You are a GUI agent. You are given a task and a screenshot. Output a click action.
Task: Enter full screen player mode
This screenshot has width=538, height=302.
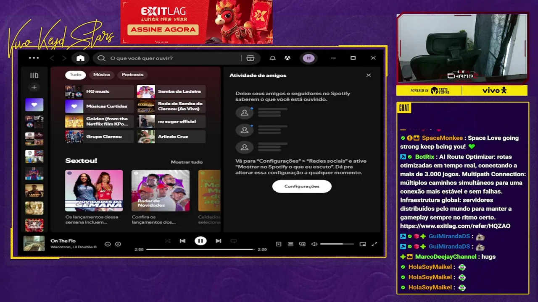[374, 244]
